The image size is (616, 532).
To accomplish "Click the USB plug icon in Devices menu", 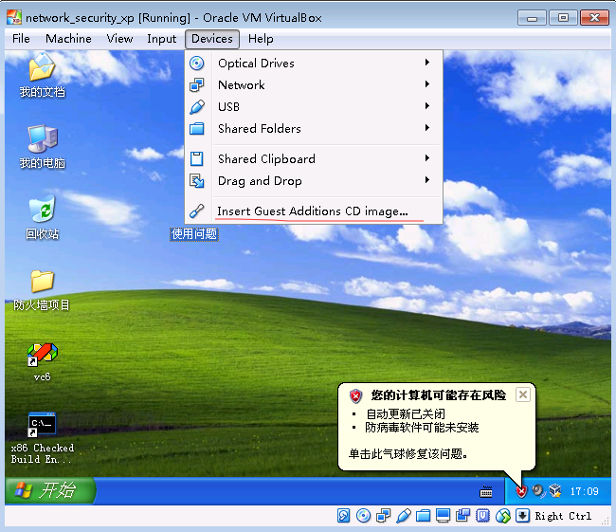I will (196, 107).
